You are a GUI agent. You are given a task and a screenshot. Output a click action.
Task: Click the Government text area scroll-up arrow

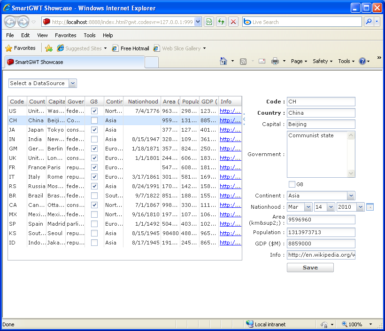point(351,135)
